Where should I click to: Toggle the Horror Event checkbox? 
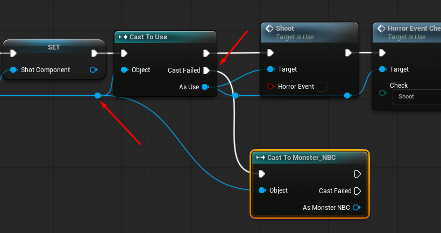(322, 86)
